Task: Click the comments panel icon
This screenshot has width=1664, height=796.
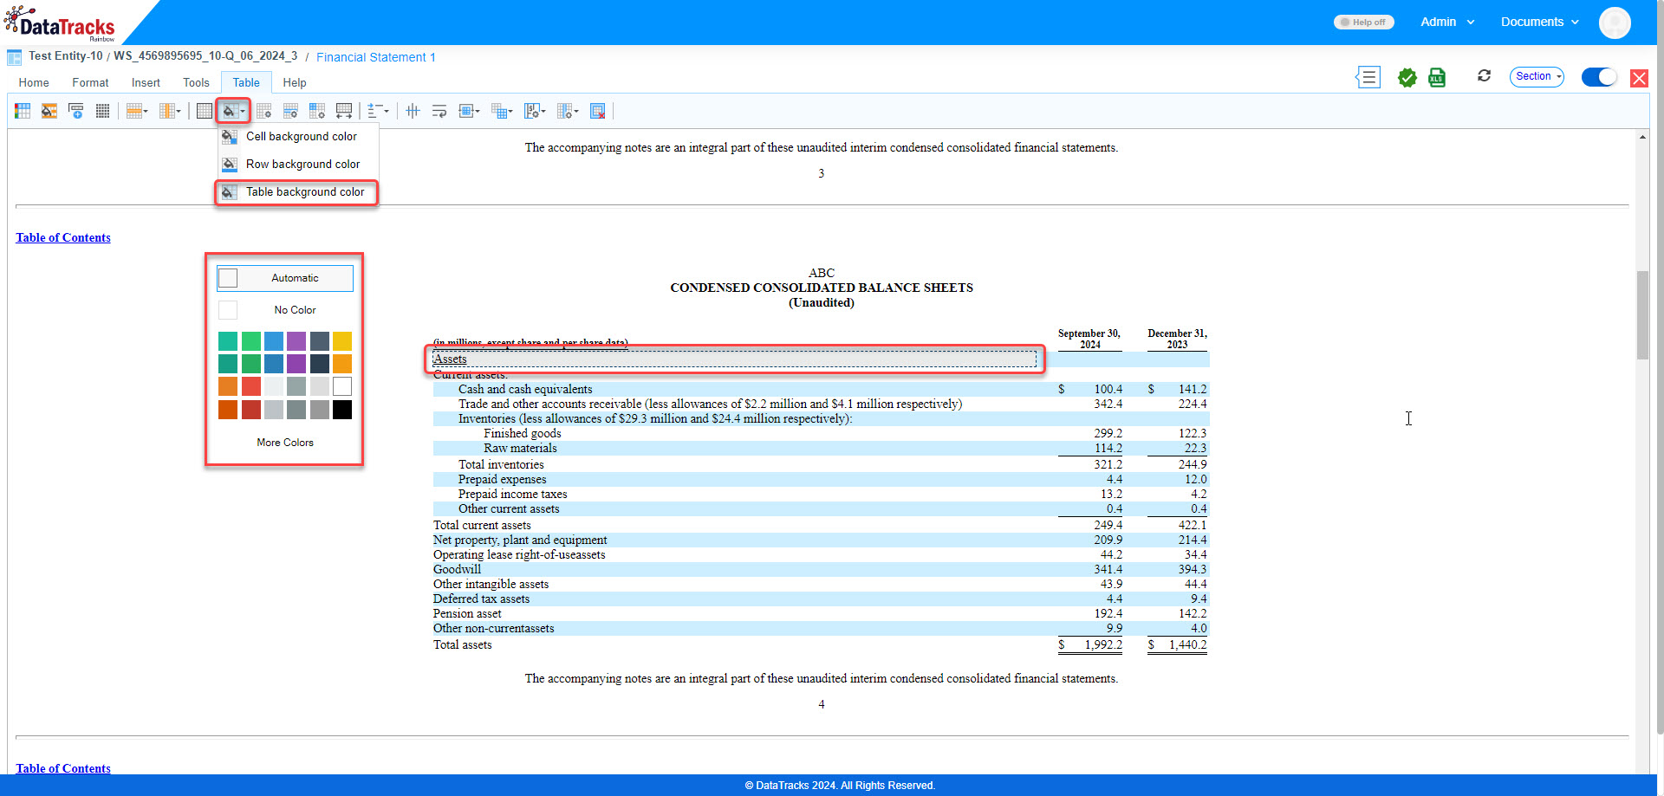Action: (x=1368, y=77)
